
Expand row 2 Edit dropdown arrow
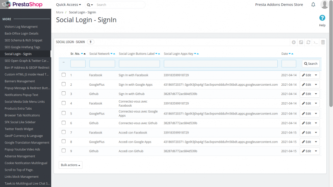coord(316,84)
